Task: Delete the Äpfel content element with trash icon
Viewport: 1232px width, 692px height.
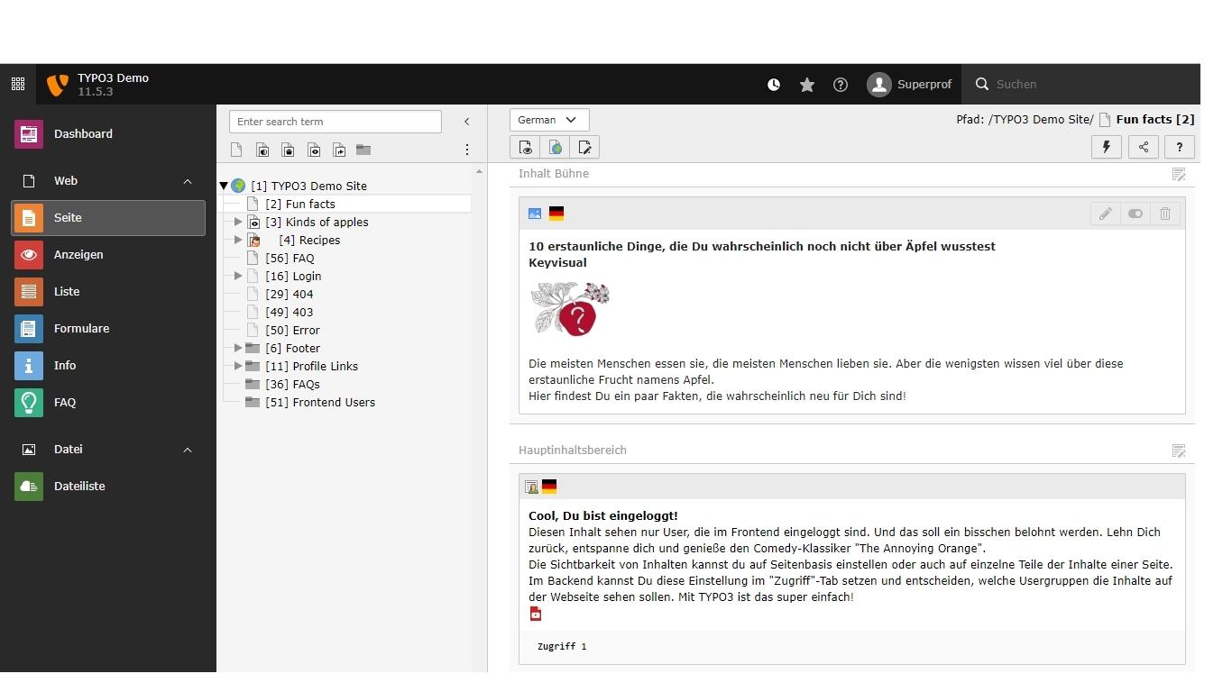Action: click(1164, 214)
